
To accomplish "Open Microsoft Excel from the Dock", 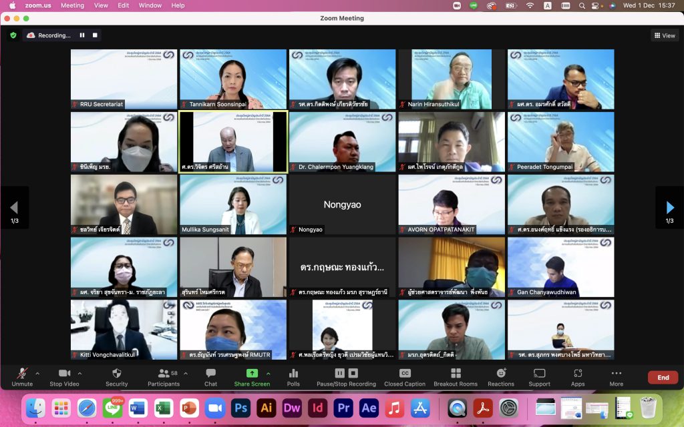I will pyautogui.click(x=164, y=408).
